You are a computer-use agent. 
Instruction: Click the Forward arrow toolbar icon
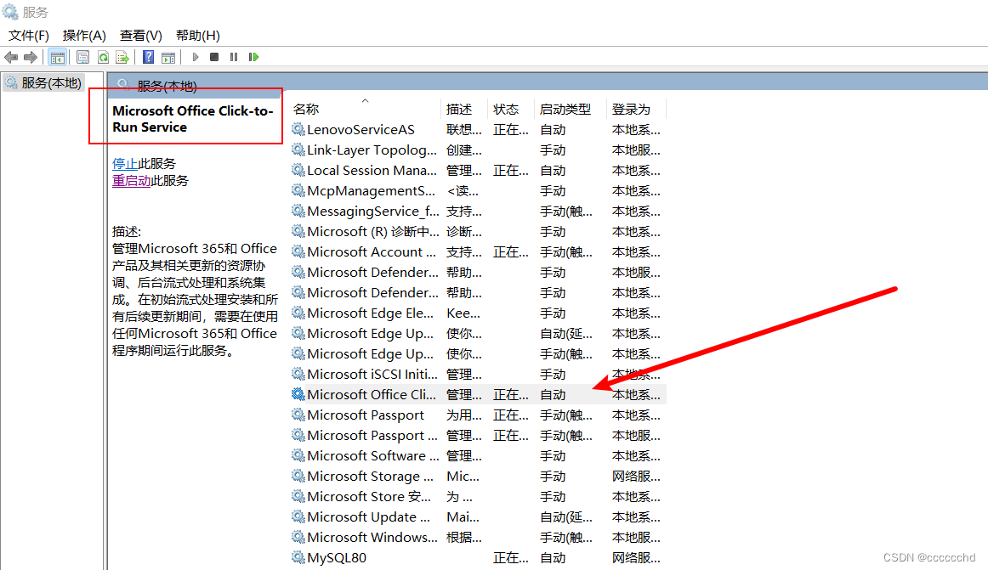click(x=31, y=57)
